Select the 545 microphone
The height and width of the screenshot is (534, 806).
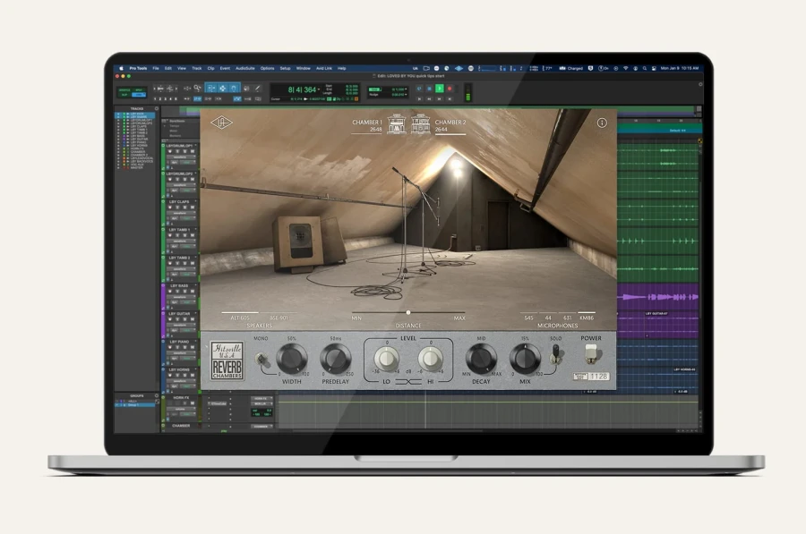(528, 318)
